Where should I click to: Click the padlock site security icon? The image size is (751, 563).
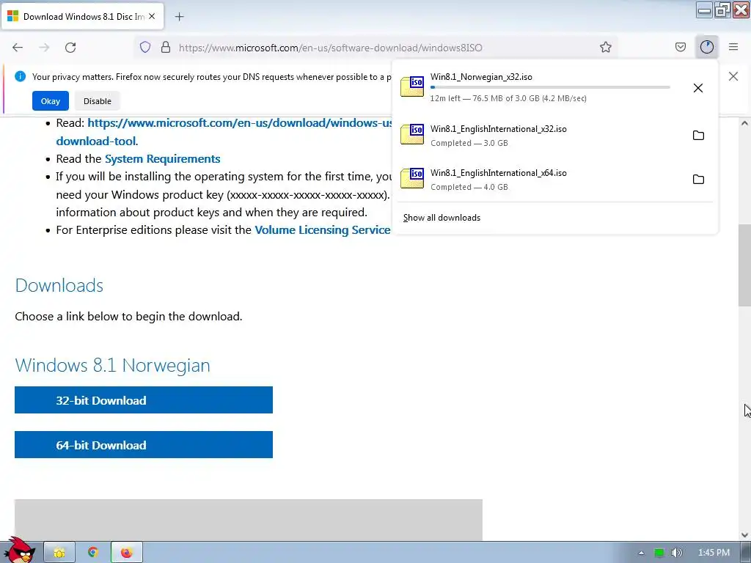(x=166, y=47)
